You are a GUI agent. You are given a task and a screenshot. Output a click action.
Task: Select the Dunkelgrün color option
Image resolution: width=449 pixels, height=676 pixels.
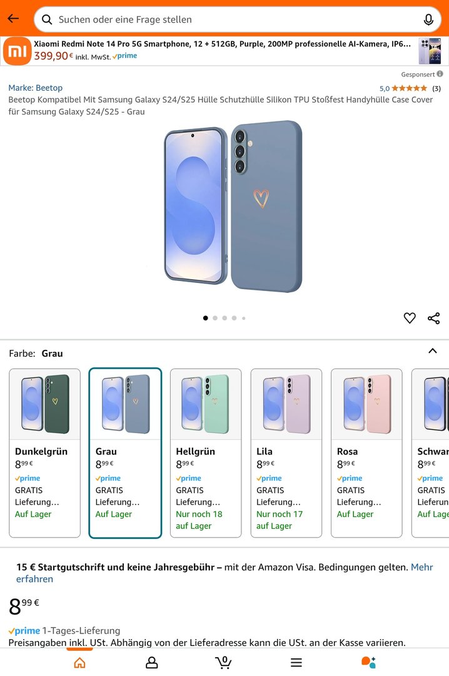(44, 452)
